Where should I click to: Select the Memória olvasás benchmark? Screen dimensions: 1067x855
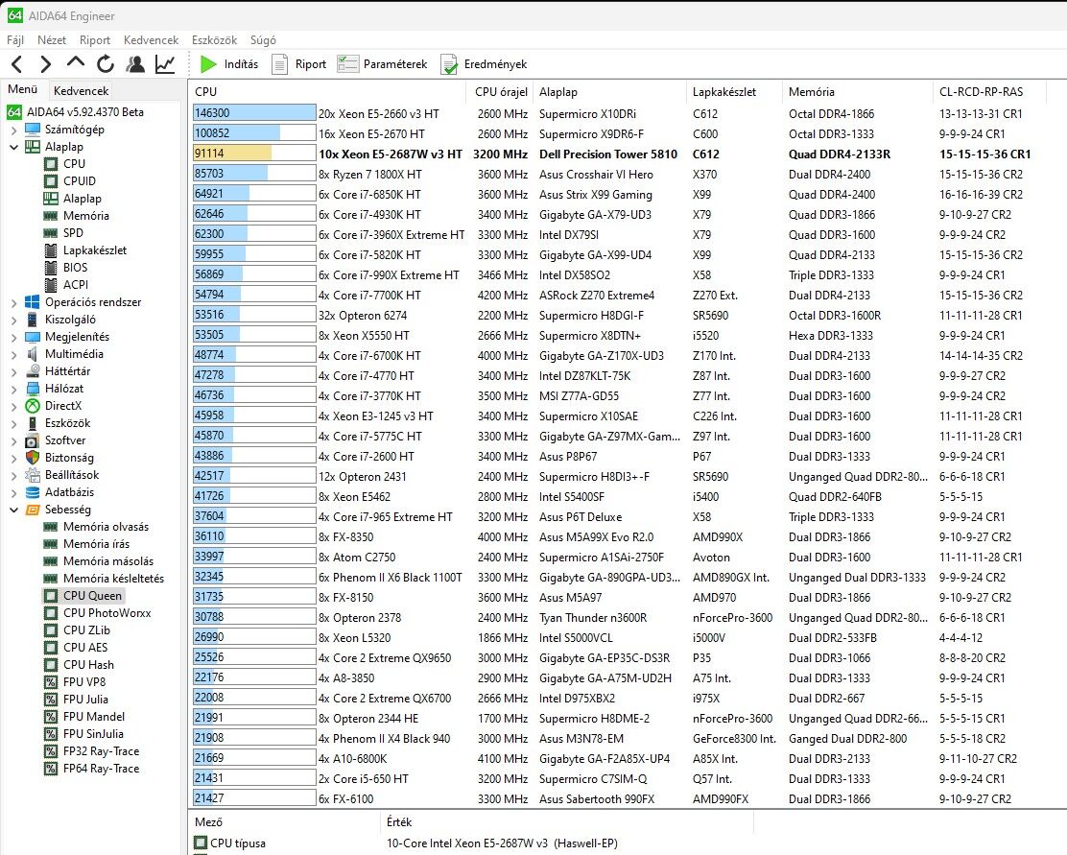click(96, 527)
